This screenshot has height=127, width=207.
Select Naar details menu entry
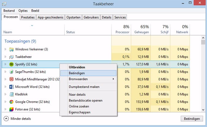[x=88, y=94]
